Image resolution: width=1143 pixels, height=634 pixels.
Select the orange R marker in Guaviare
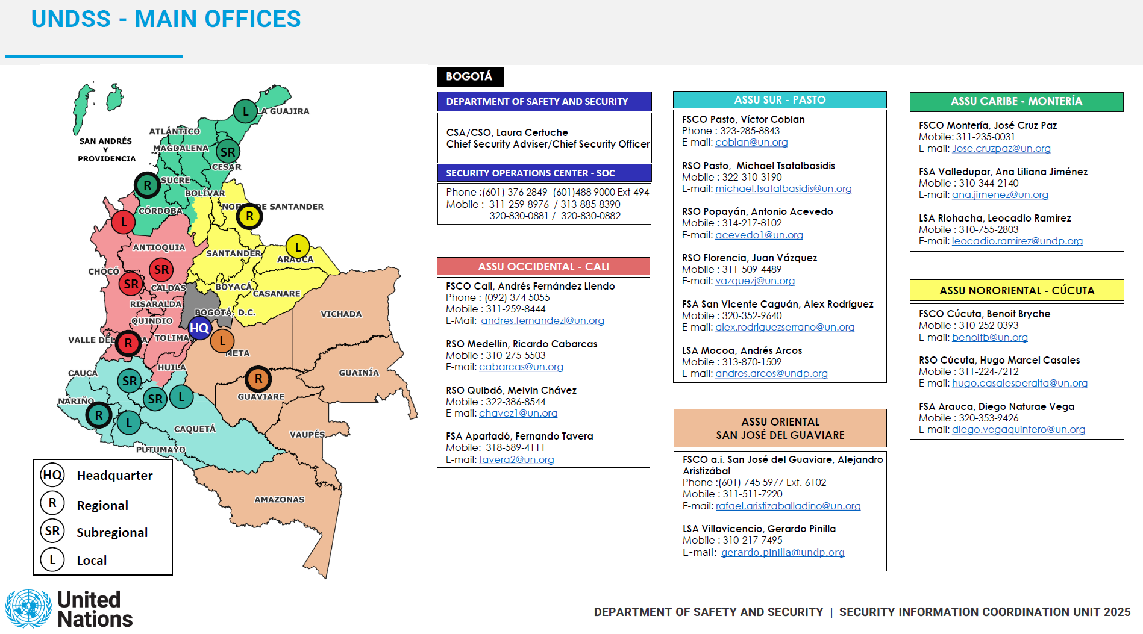pos(258,379)
